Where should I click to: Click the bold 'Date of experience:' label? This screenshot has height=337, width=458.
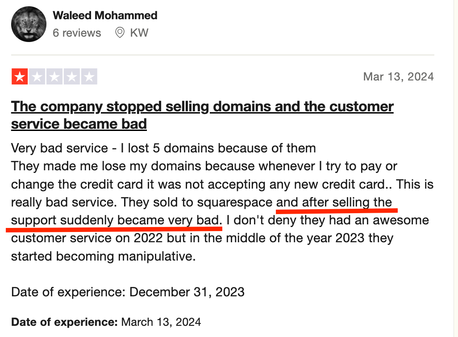(64, 322)
